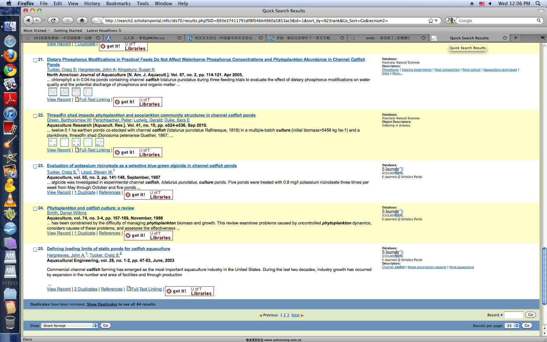Go to results page 2
Screen dimensions: 547x342
click(x=285, y=315)
